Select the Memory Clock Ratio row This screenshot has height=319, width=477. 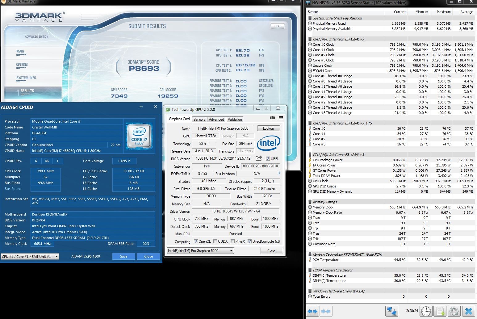(391, 212)
